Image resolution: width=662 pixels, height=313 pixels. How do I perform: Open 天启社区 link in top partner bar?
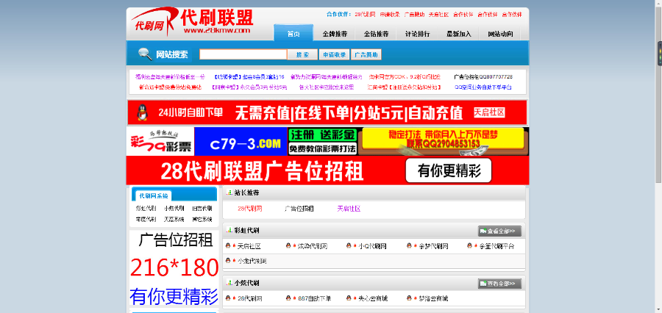[x=438, y=15]
